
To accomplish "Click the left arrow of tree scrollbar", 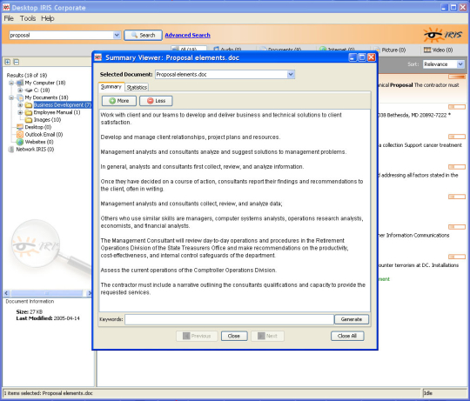I will point(6,293).
